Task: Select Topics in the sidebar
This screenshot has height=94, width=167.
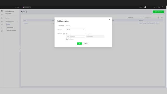Action: 9,24
